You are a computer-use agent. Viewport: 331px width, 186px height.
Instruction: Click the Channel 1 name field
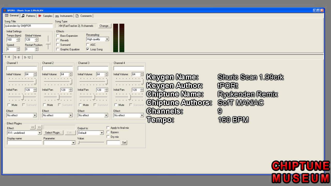(22, 68)
